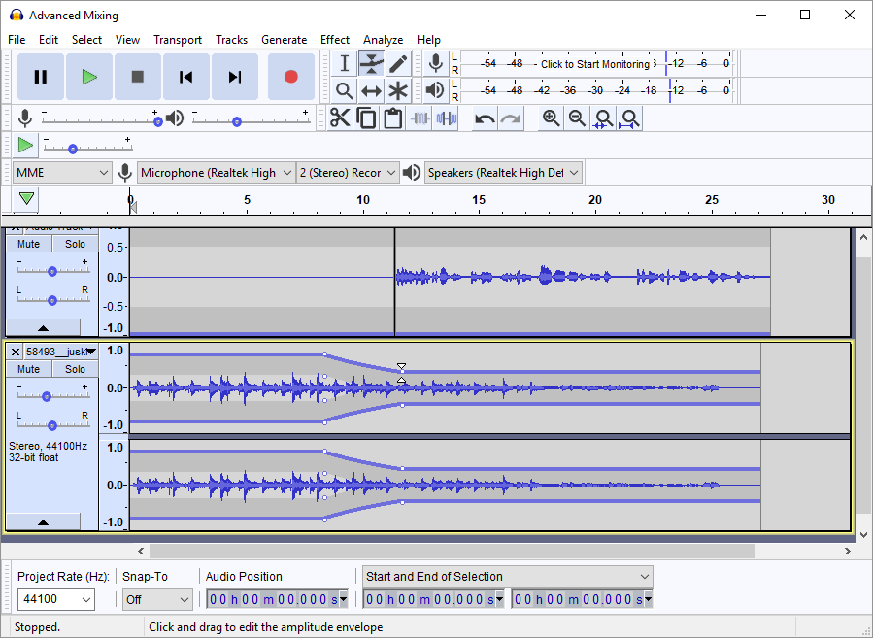This screenshot has height=638, width=873.
Task: Open the Snap-To Off dropdown
Action: pyautogui.click(x=157, y=600)
